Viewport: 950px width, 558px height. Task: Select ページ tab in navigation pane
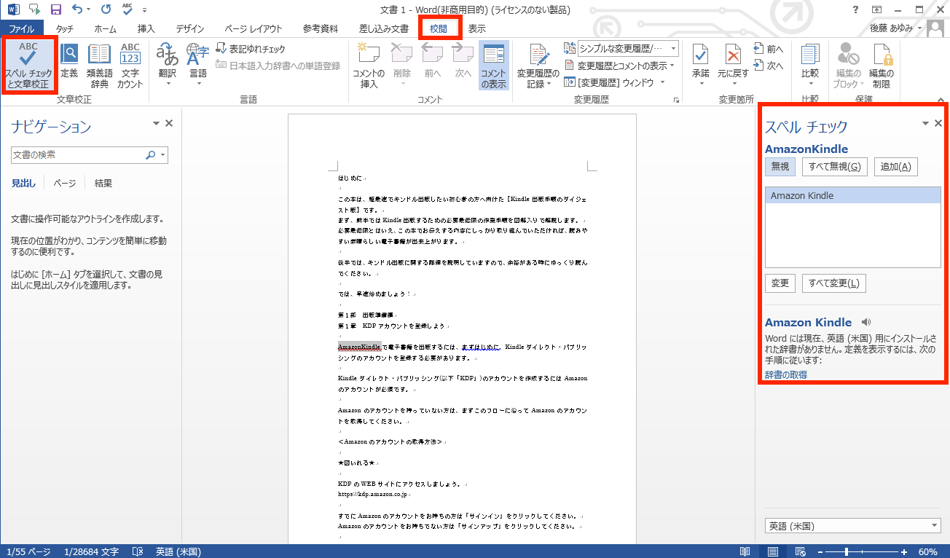tap(64, 184)
